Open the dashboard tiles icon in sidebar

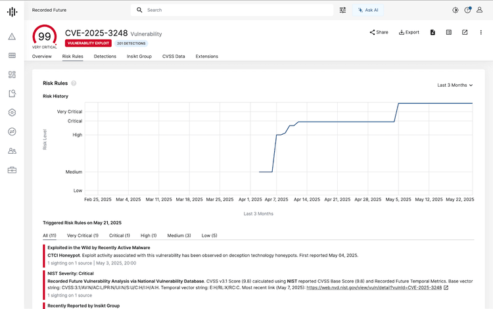(12, 75)
